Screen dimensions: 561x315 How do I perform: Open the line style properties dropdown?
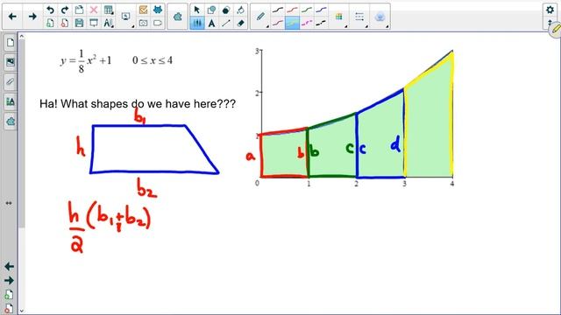(359, 17)
